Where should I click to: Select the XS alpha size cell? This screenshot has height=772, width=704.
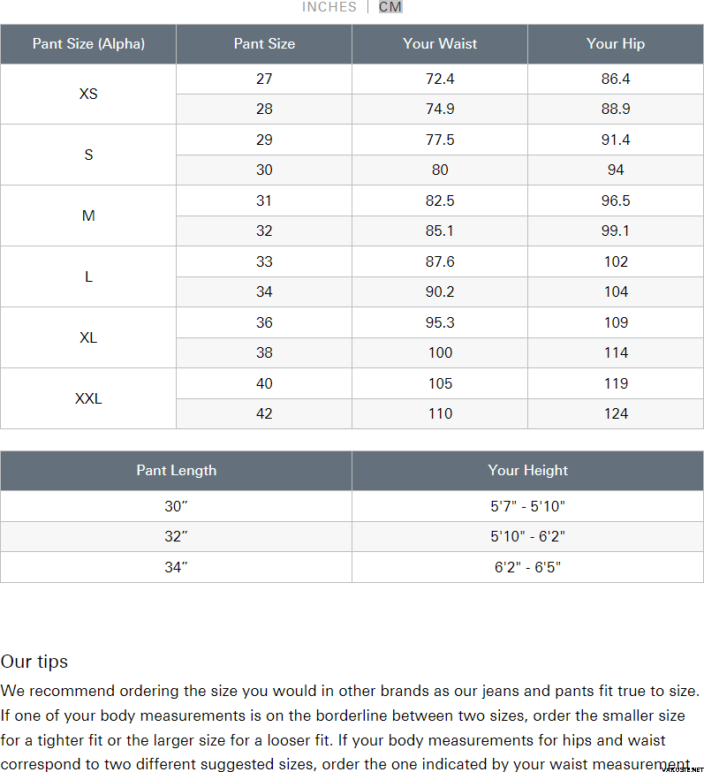pyautogui.click(x=88, y=94)
